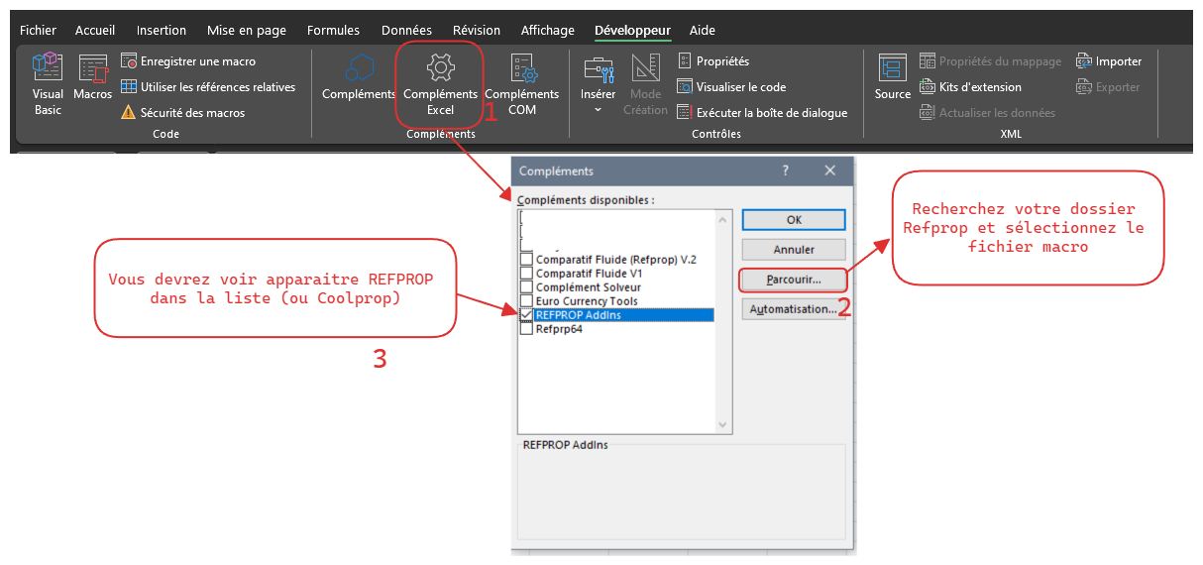Click the add-ins list scrollbar down arrow

[722, 423]
